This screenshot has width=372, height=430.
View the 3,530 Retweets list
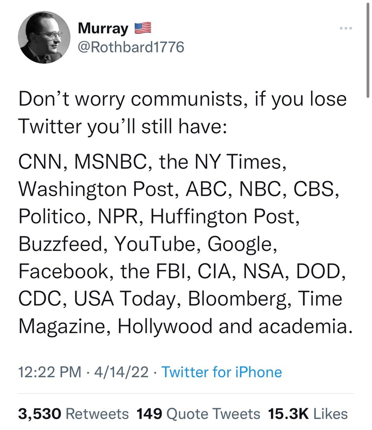pos(73,413)
